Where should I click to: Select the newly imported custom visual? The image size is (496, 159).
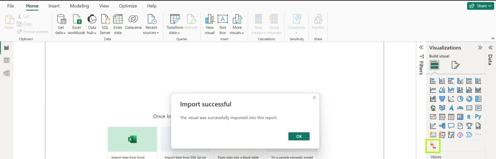[x=433, y=146]
